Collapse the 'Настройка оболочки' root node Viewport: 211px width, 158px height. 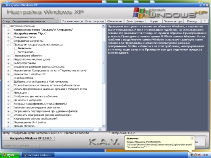tap(5, 26)
